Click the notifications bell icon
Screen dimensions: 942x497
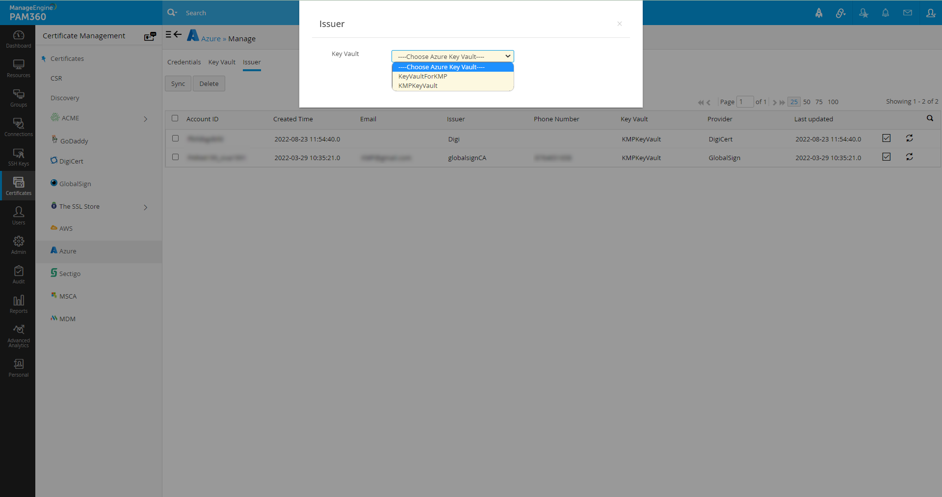(886, 13)
